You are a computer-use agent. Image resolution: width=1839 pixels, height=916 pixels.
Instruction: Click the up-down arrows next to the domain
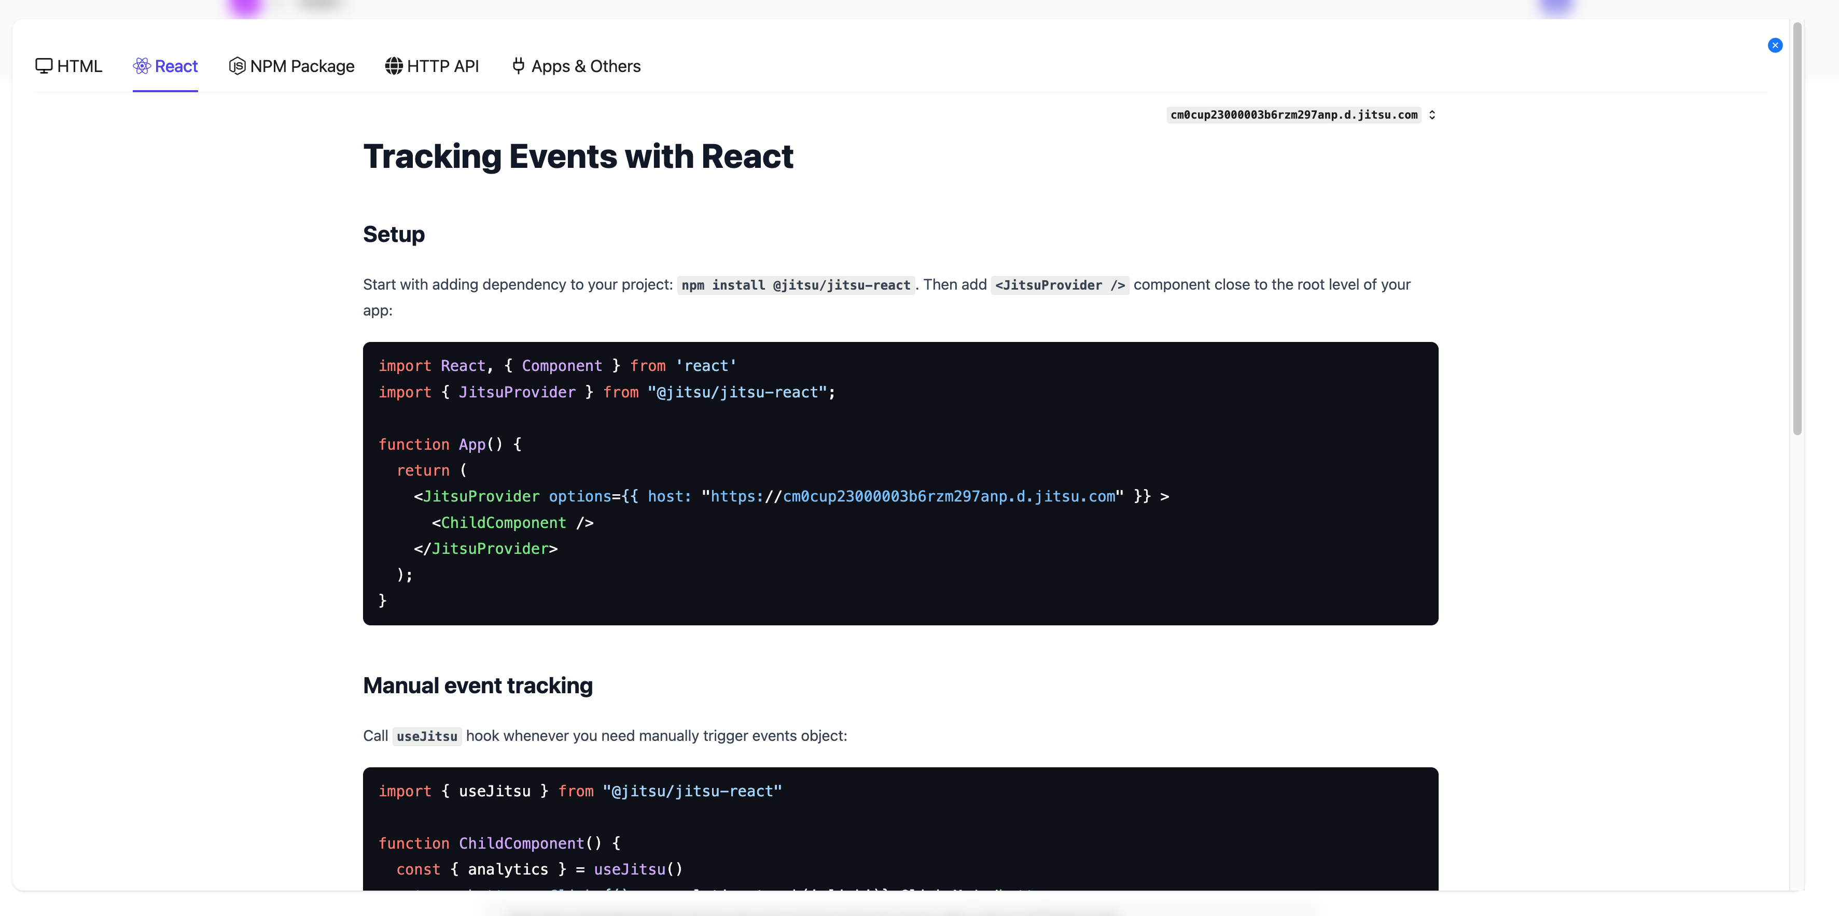tap(1431, 115)
